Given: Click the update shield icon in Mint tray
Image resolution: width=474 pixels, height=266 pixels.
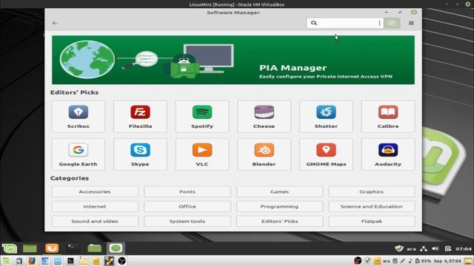Looking at the screenshot, I should tap(399, 248).
